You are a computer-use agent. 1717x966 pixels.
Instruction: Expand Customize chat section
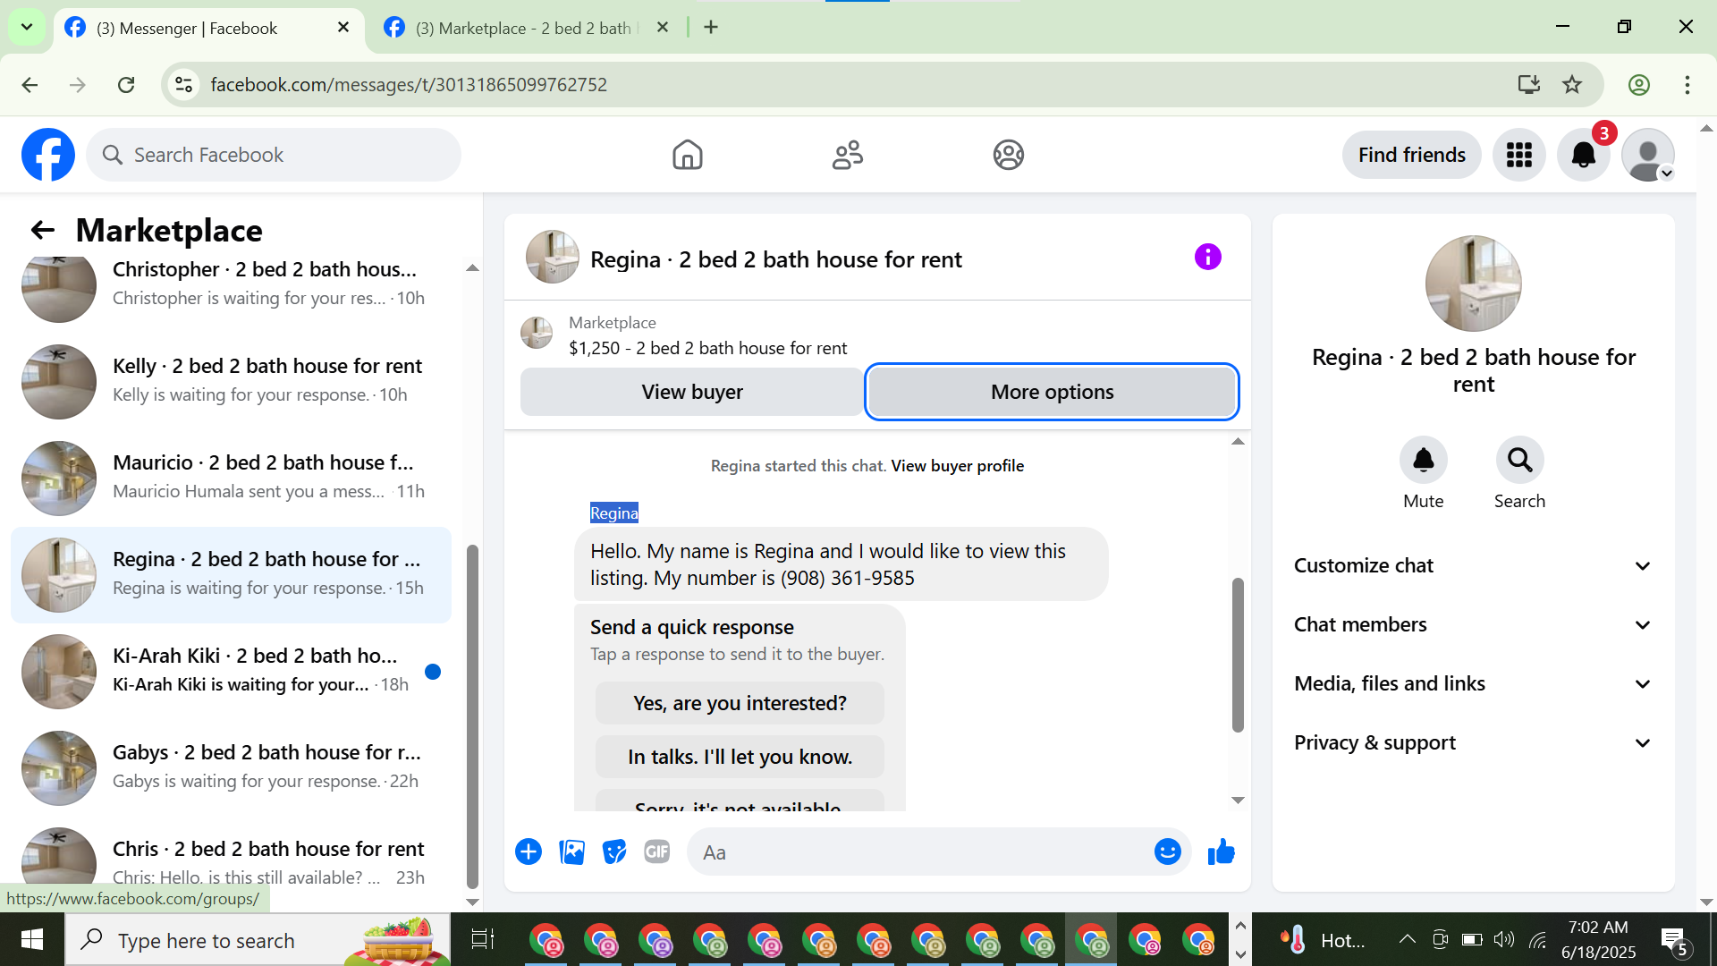pos(1473,565)
